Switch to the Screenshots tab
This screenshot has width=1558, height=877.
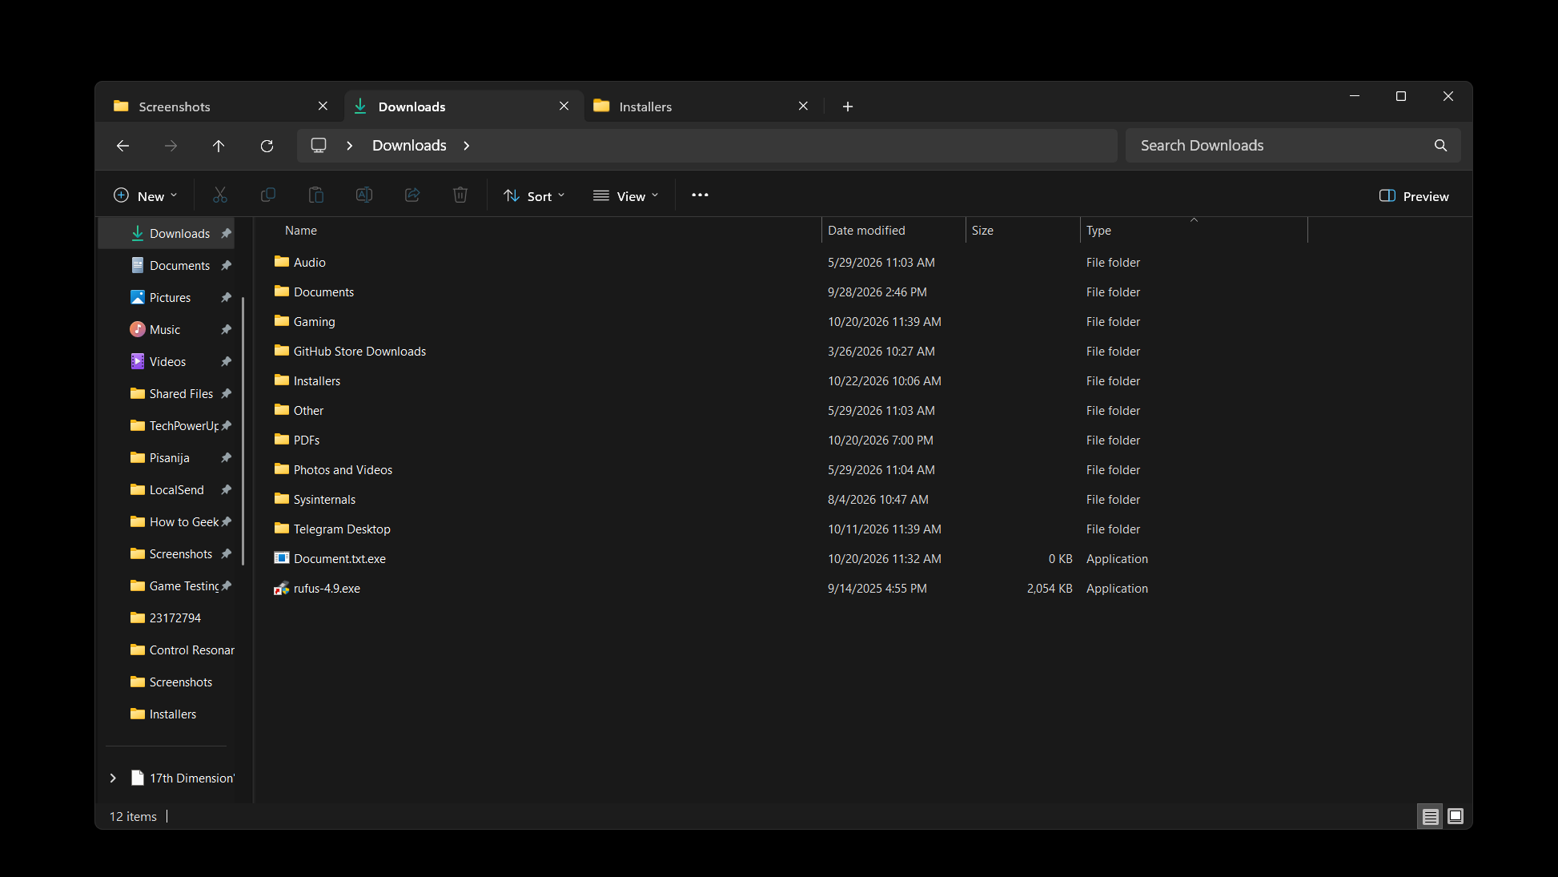pos(220,107)
